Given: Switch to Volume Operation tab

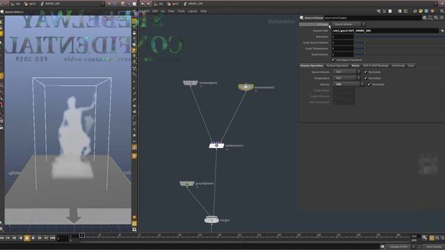Looking at the screenshot, I should coord(311,65).
